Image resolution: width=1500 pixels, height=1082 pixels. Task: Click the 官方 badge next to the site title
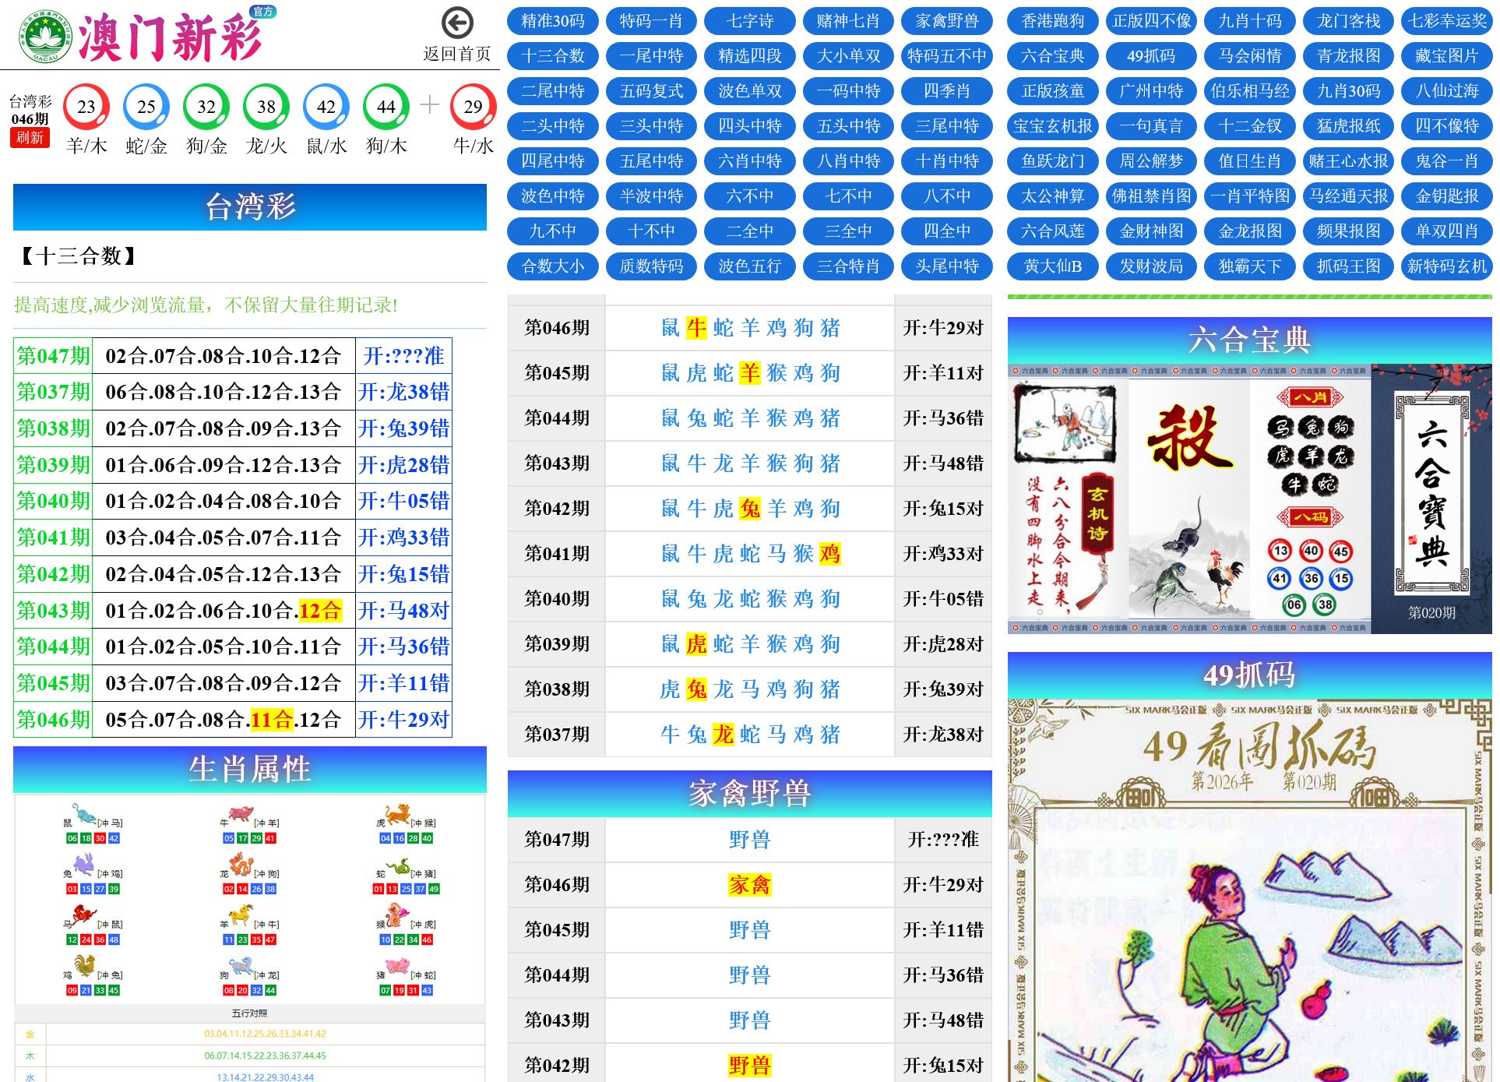point(262,12)
